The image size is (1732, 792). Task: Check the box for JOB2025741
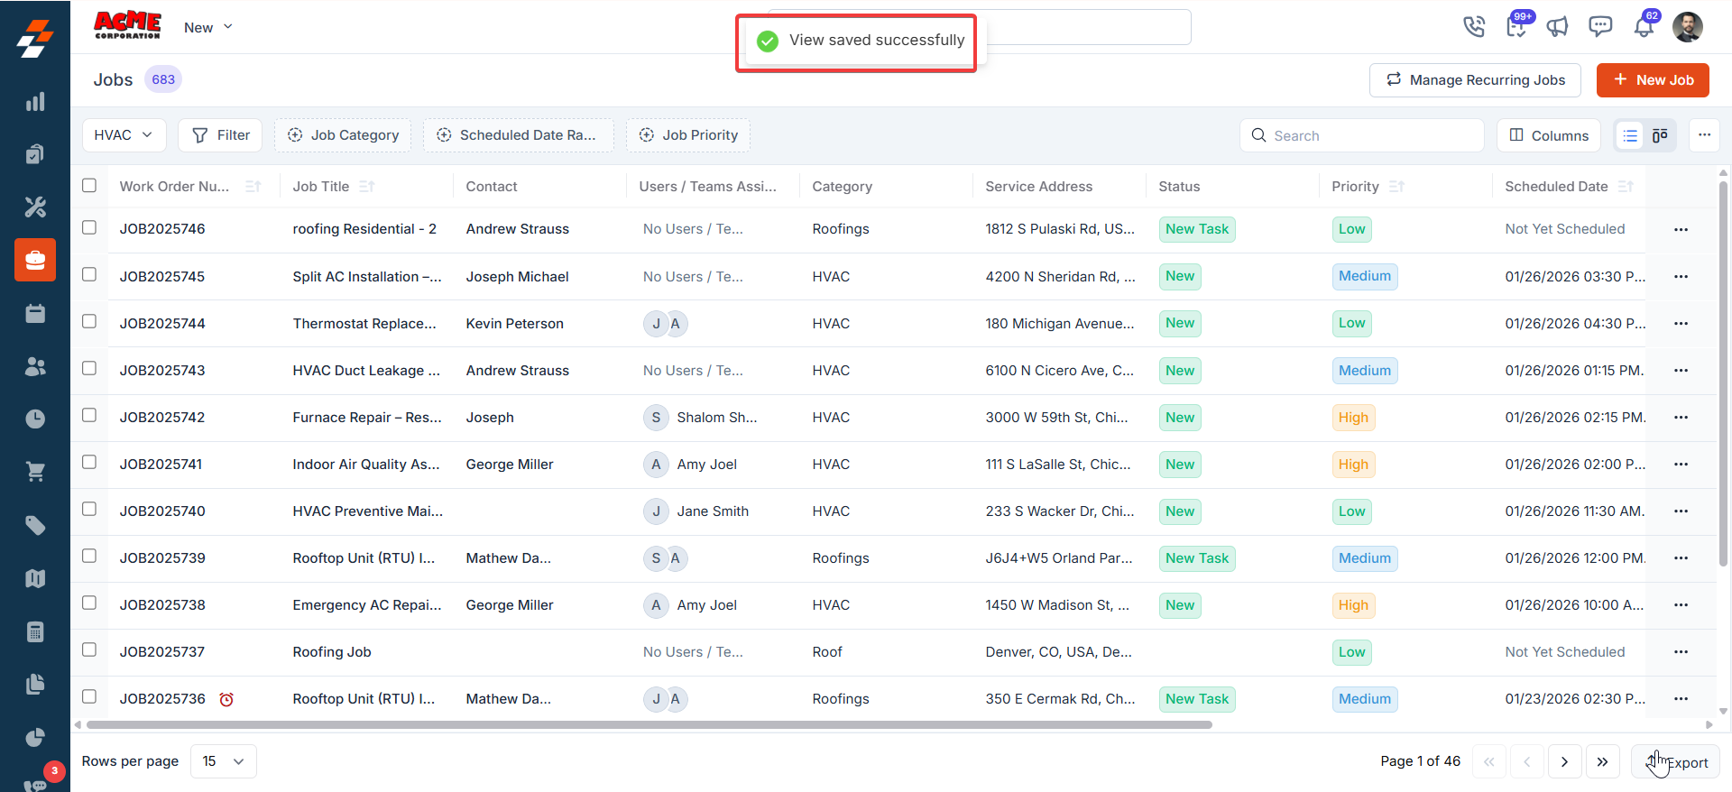click(x=89, y=462)
